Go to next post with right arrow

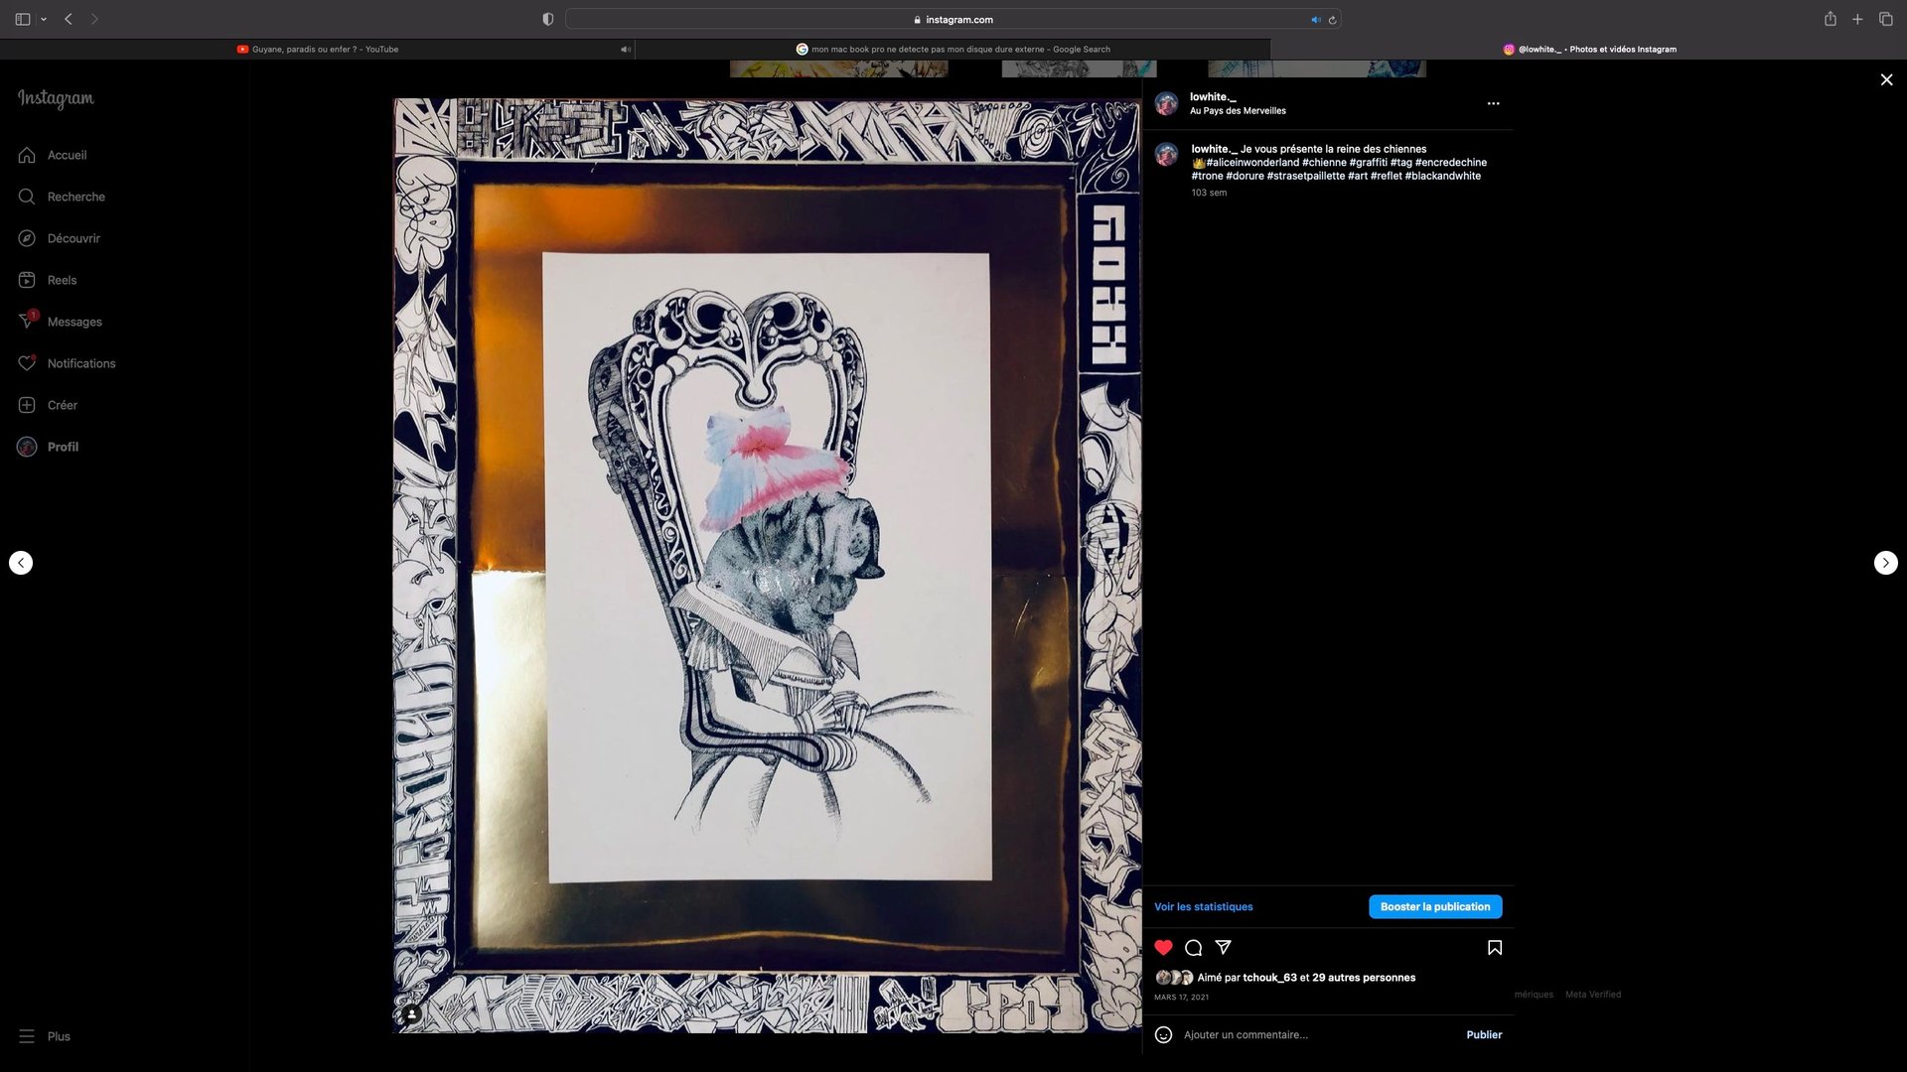tap(1885, 563)
